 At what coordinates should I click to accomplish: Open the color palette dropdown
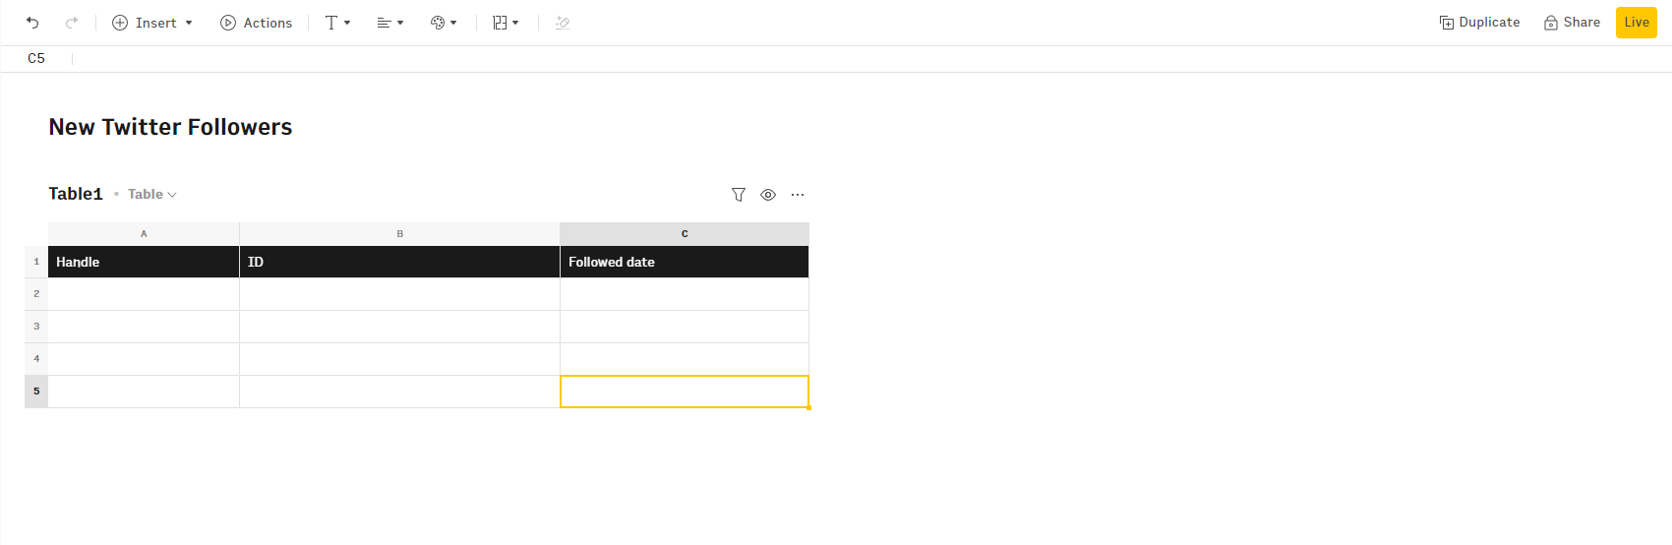444,23
